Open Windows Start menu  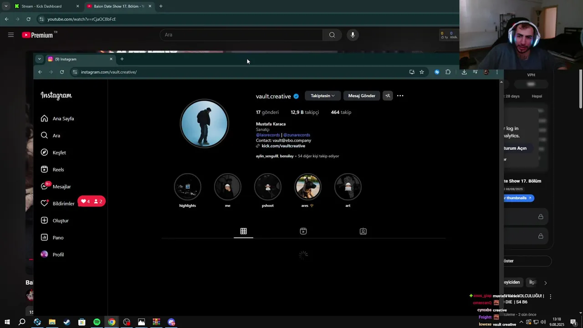click(7, 322)
